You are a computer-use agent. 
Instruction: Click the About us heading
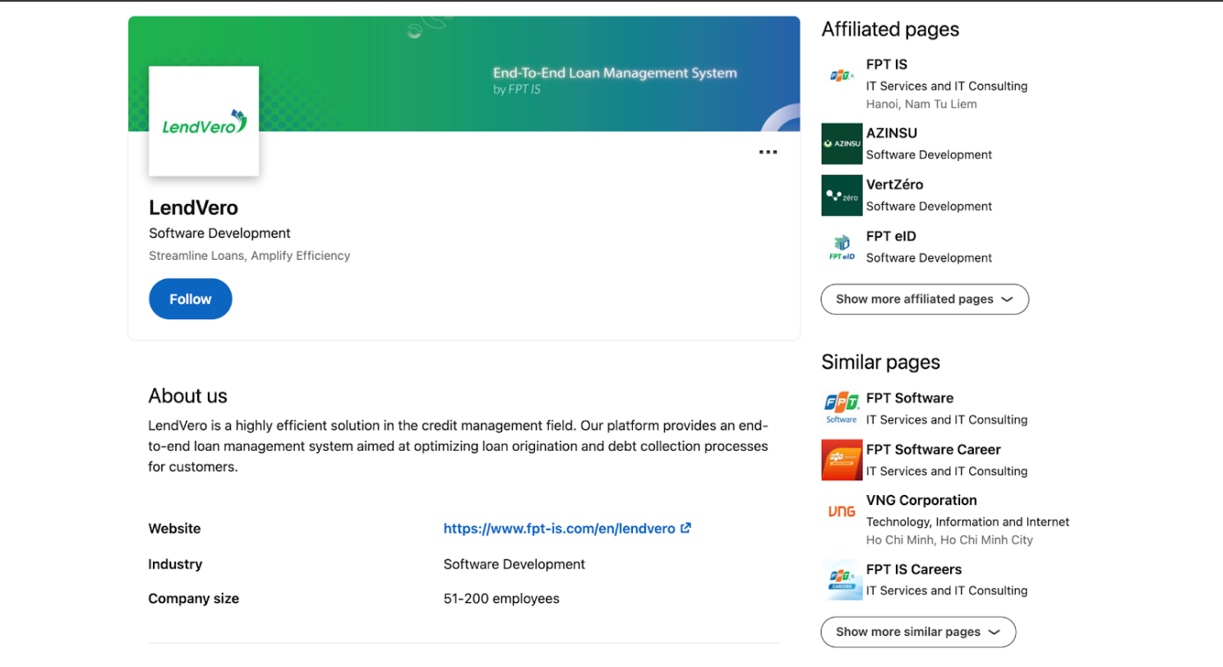[x=187, y=396]
